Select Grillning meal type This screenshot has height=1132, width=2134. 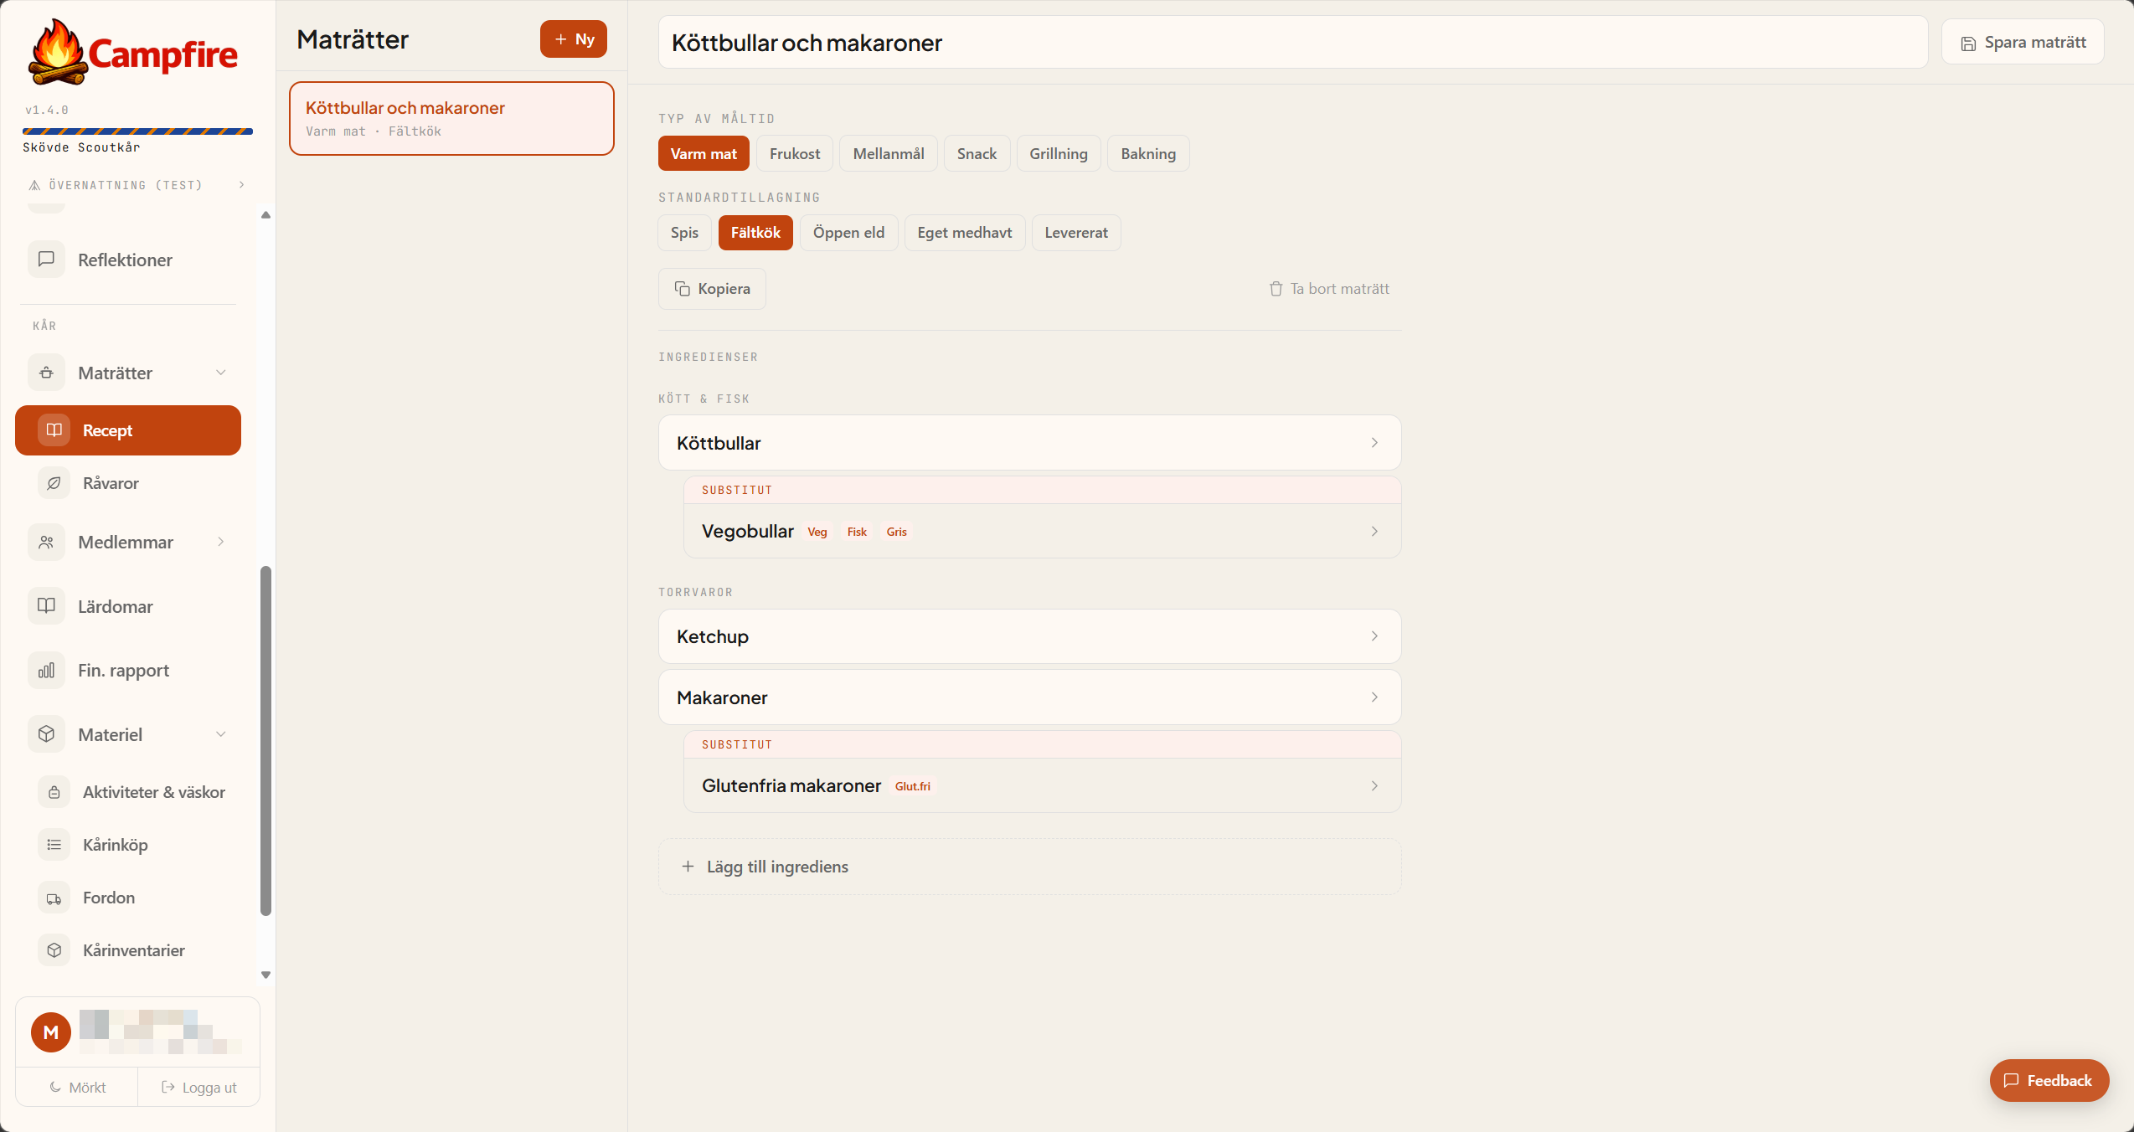coord(1059,153)
